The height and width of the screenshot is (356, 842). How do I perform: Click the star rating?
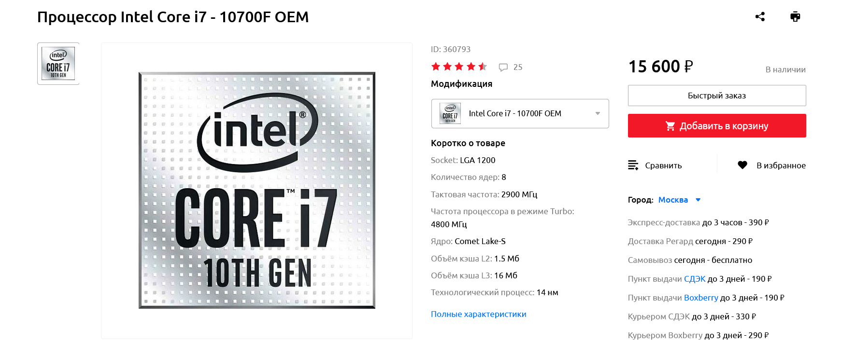459,67
